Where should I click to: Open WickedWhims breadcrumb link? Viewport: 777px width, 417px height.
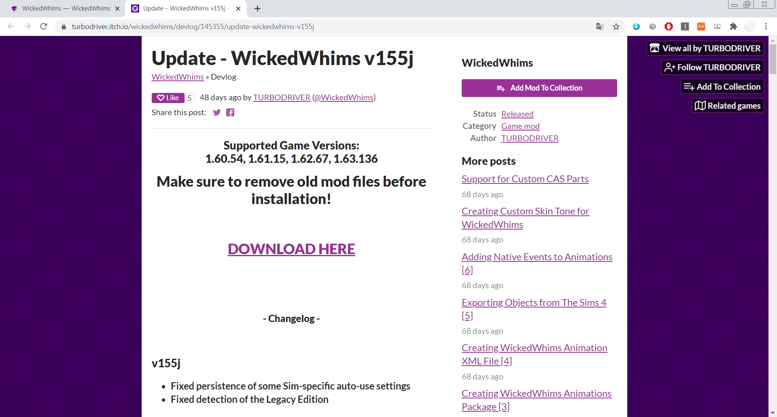178,77
